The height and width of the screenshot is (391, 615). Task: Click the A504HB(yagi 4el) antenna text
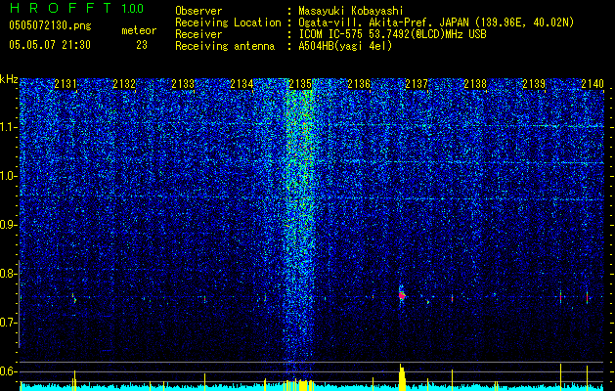345,46
